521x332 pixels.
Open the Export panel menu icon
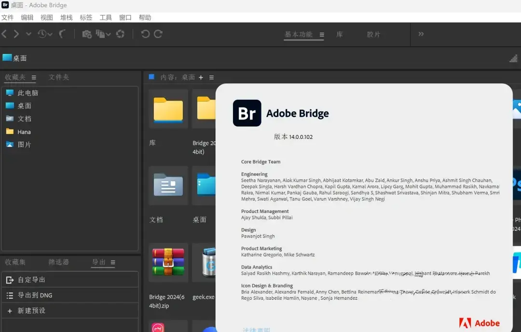pyautogui.click(x=113, y=262)
